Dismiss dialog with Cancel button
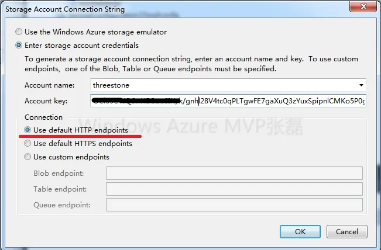The height and width of the screenshot is (250, 381). coord(346,231)
